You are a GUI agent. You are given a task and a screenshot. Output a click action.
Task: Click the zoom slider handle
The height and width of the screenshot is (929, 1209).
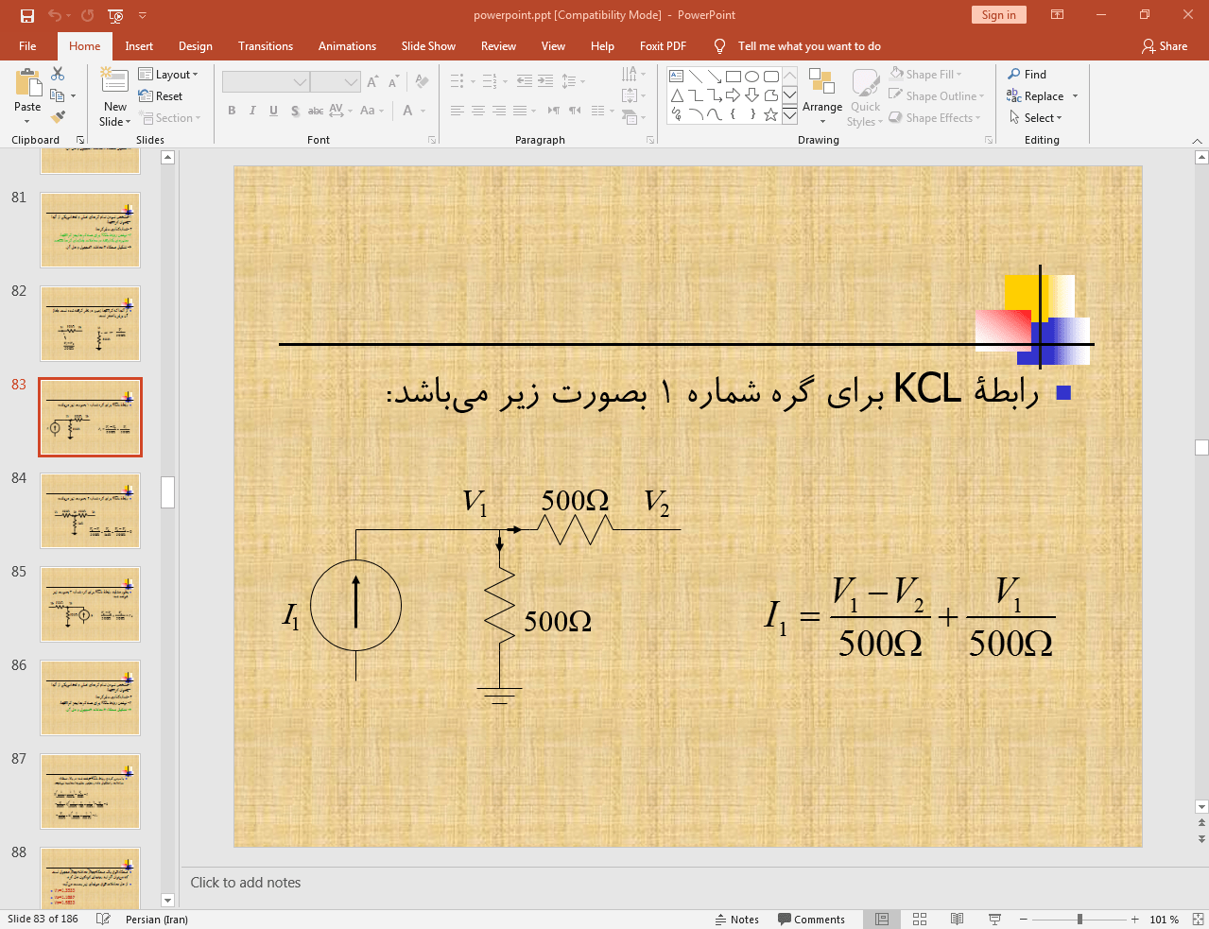point(1079,920)
